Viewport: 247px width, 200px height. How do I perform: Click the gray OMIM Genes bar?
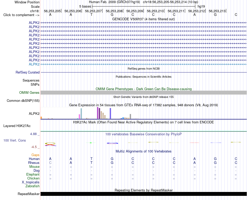click(x=144, y=92)
